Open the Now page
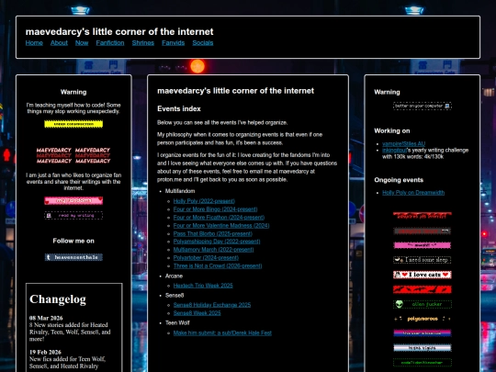The height and width of the screenshot is (372, 496). pyautogui.click(x=82, y=42)
